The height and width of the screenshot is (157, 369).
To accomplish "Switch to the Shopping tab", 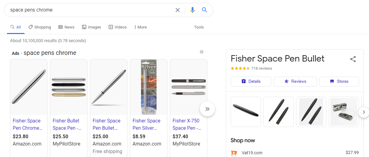I will (x=40, y=27).
